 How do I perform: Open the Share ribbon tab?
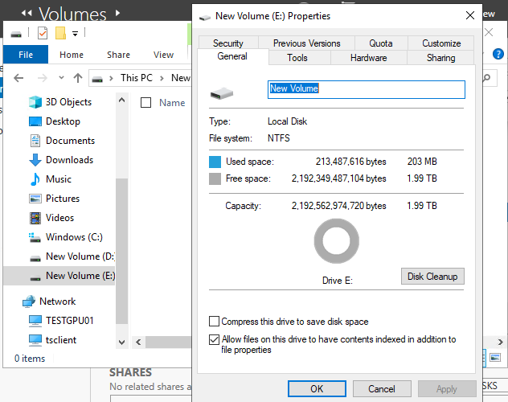coord(119,55)
